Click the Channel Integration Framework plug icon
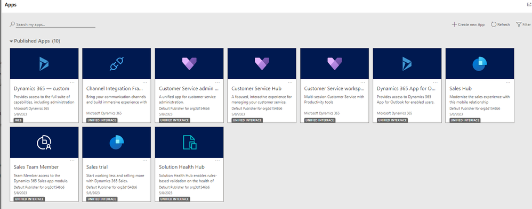The image size is (532, 209). click(116, 64)
